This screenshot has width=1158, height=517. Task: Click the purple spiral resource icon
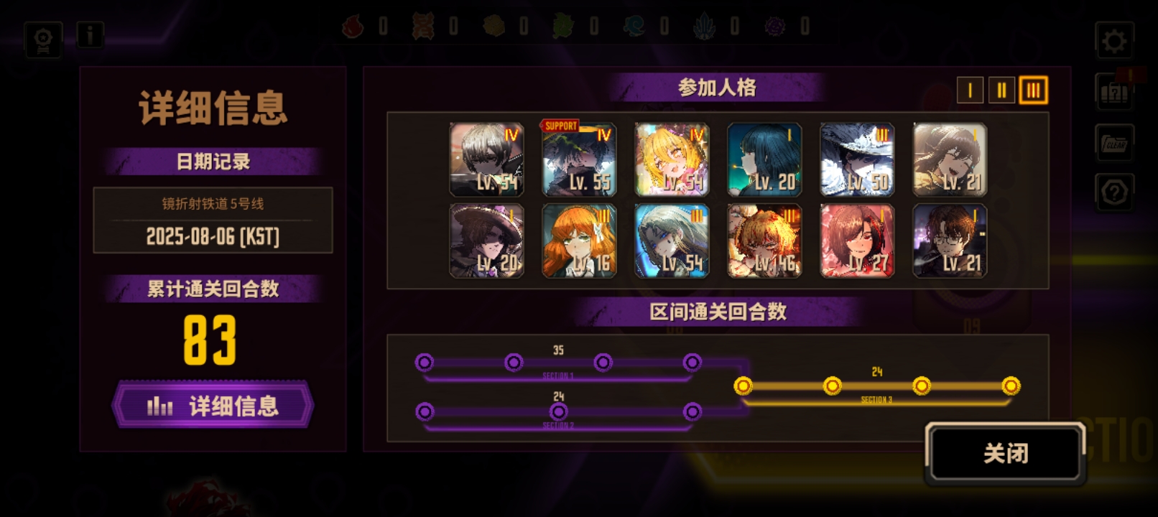[x=774, y=27]
